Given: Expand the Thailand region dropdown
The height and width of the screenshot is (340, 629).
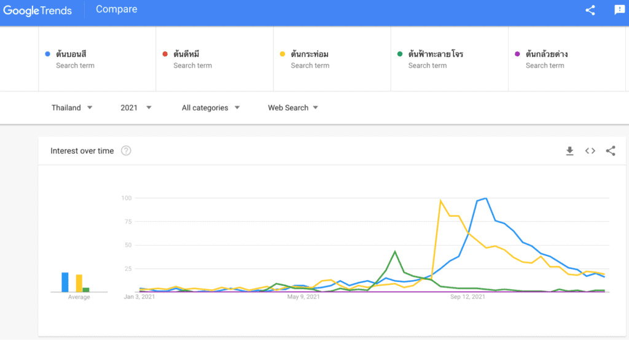Looking at the screenshot, I should (x=72, y=108).
